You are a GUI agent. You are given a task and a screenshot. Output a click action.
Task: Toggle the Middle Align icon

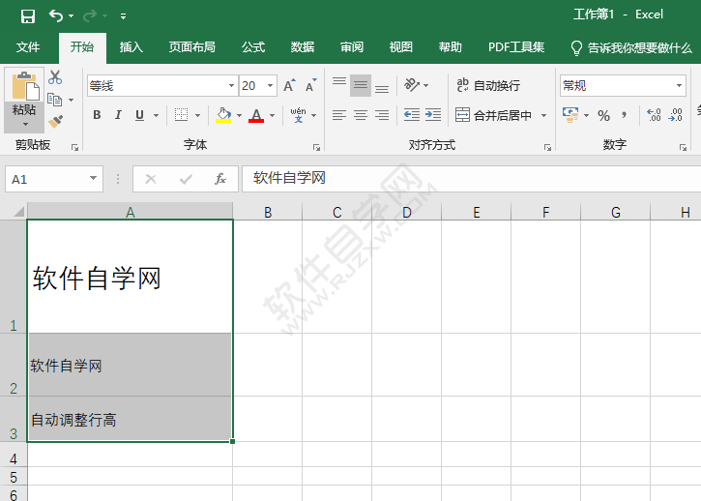pyautogui.click(x=361, y=85)
